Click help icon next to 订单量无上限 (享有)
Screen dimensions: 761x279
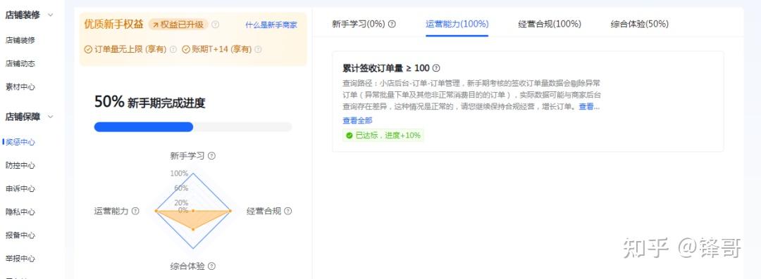[x=173, y=49]
